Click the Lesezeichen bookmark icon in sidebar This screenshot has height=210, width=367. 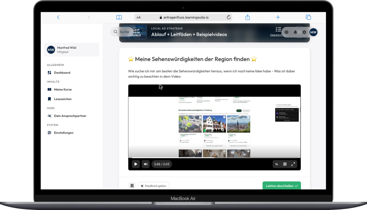click(49, 99)
